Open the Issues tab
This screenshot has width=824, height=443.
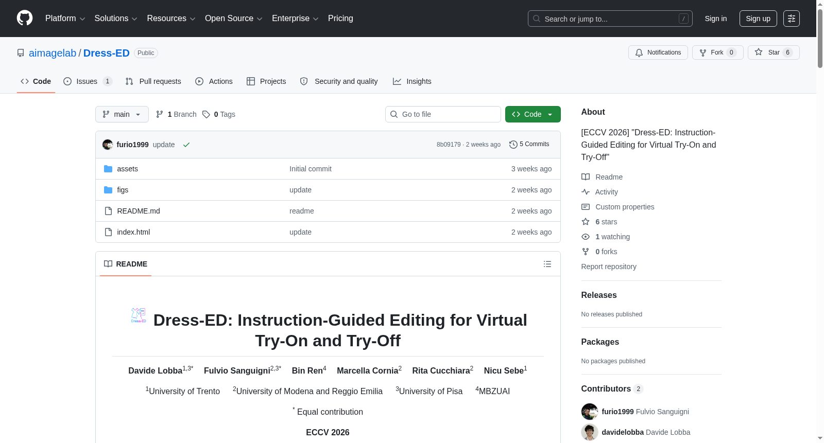[88, 81]
